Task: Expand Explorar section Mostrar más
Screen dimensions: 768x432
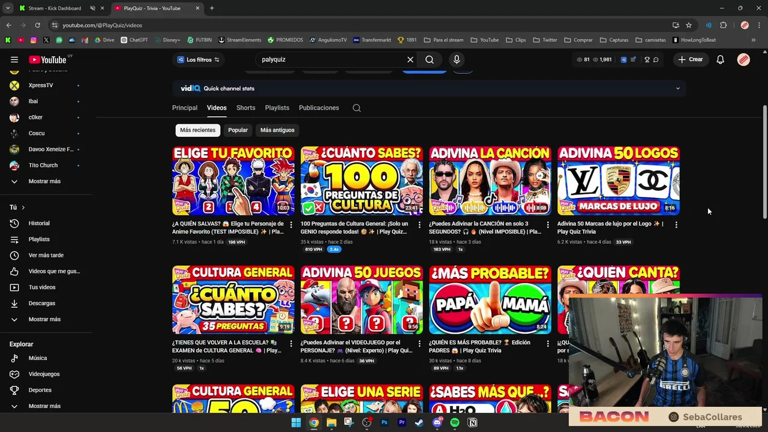Action: 46,406
